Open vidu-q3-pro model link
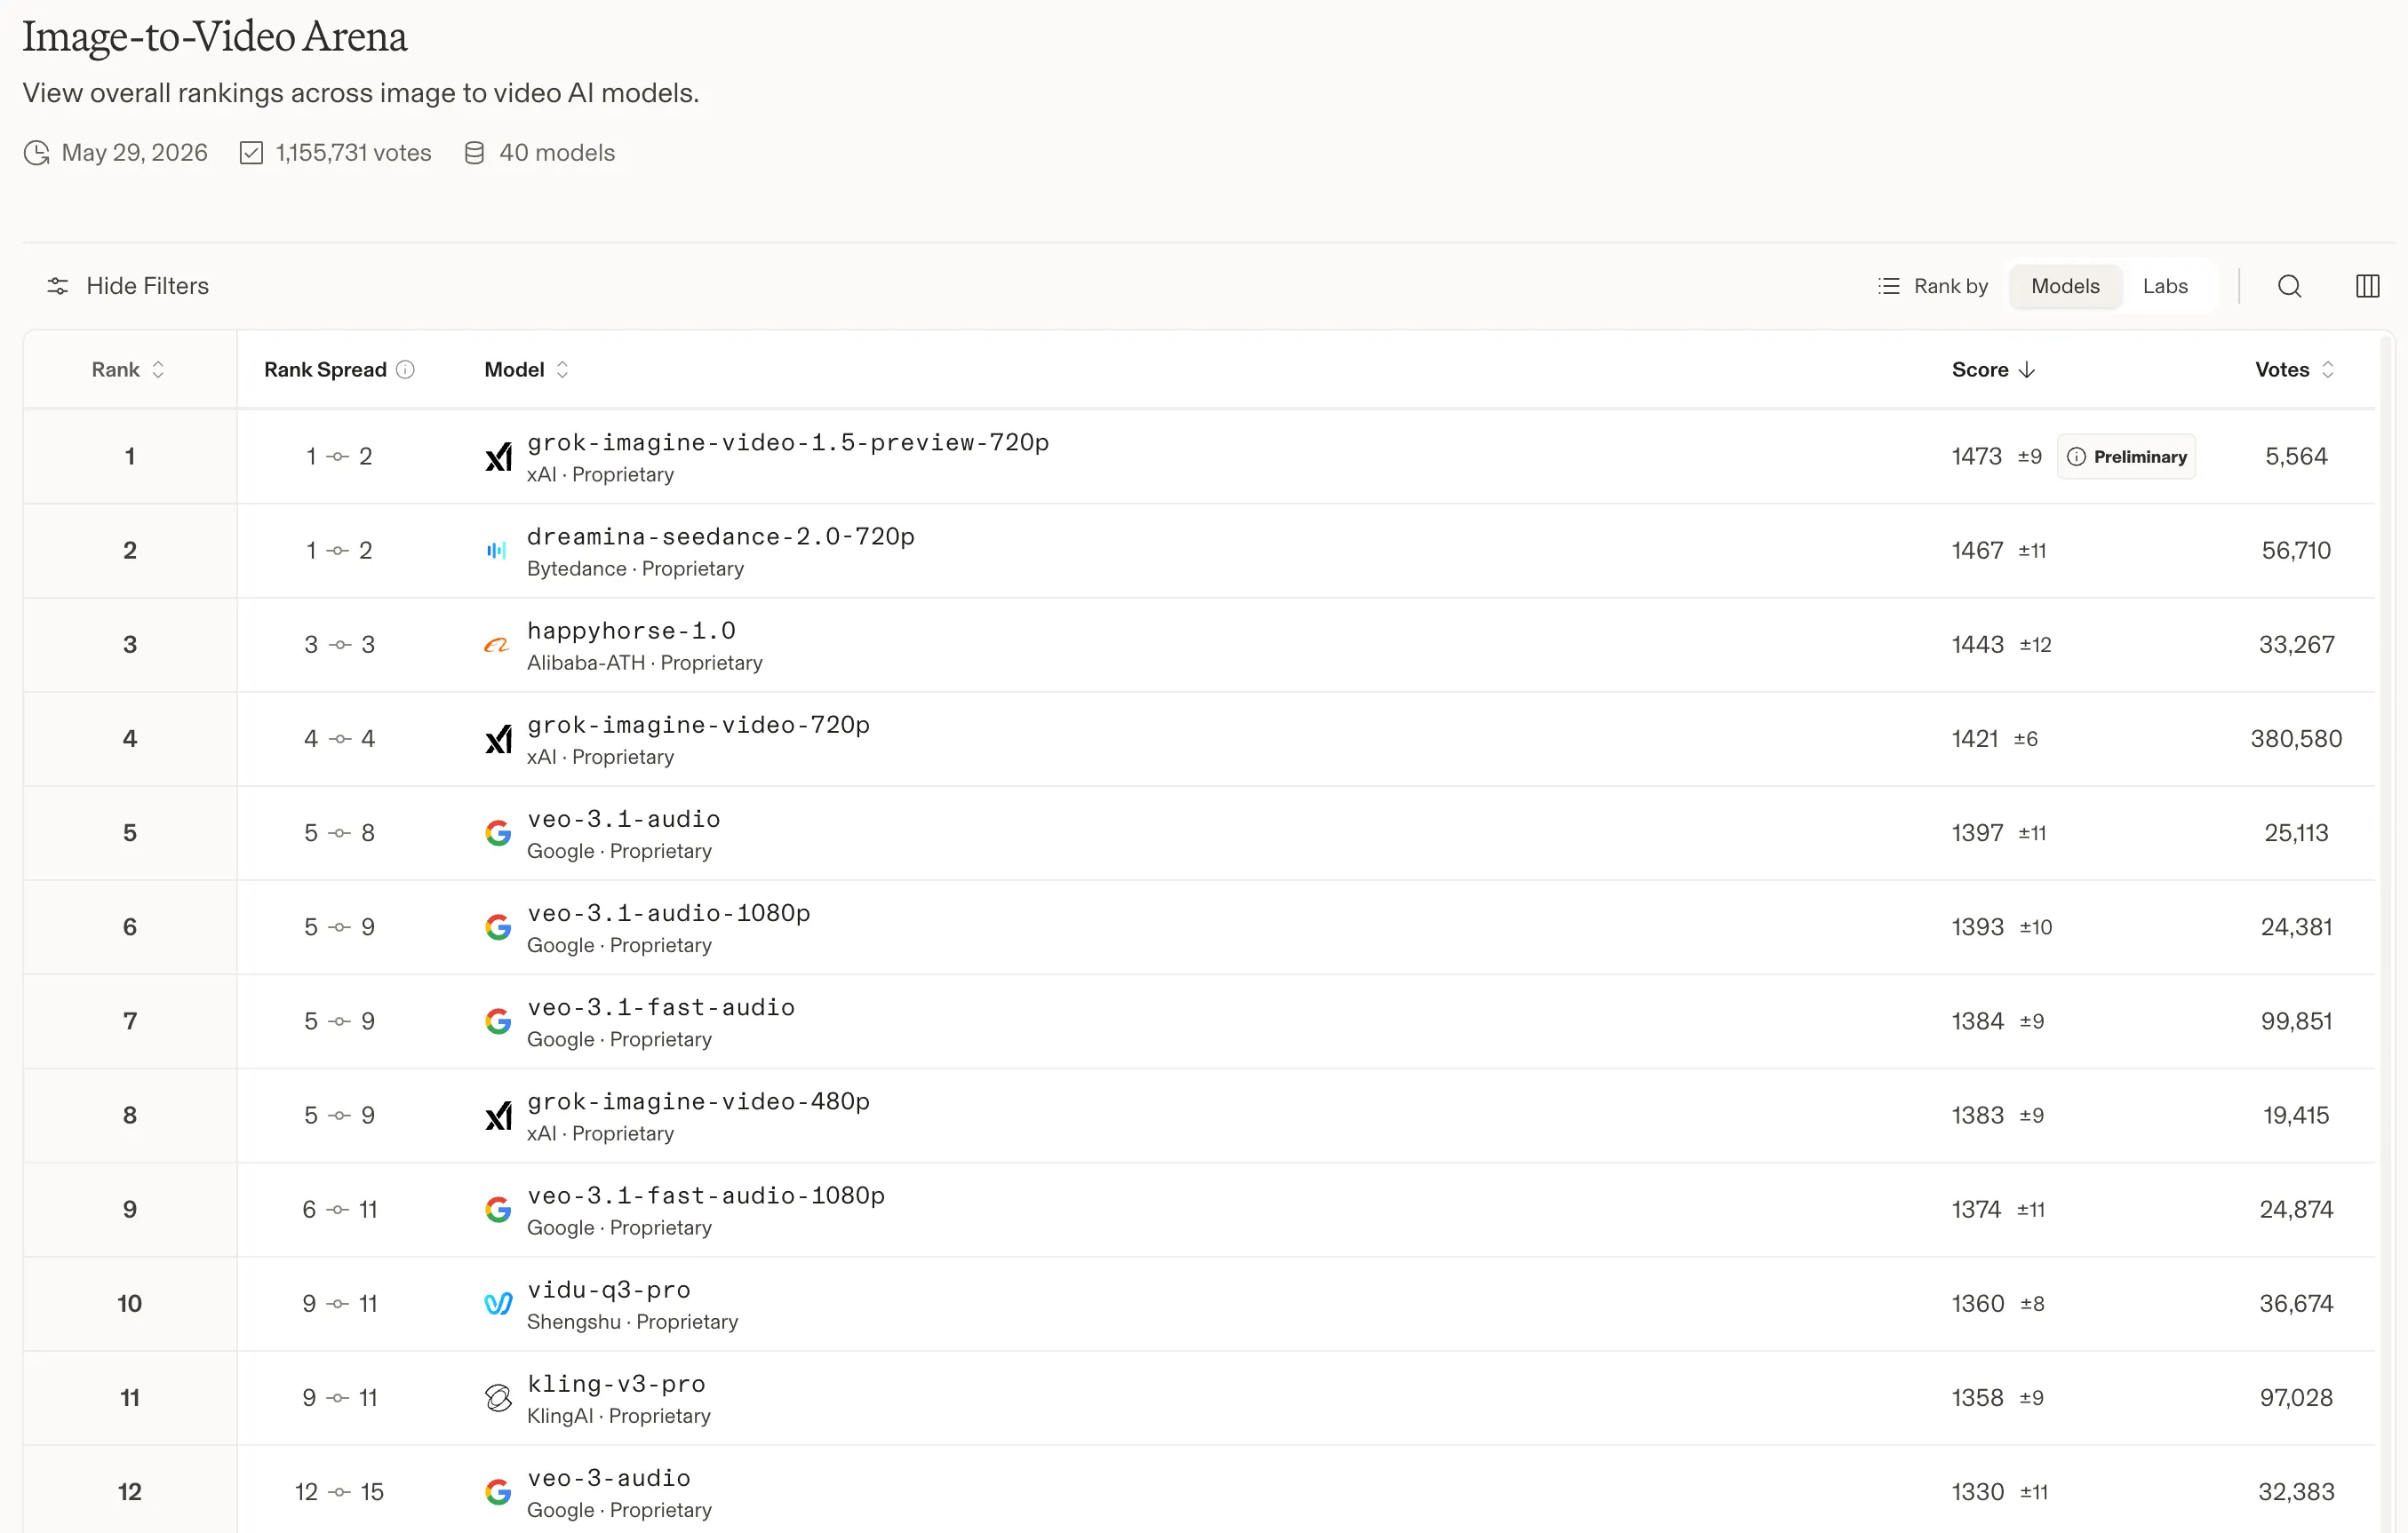Screen dimensions: 2408x1533 pos(608,1291)
